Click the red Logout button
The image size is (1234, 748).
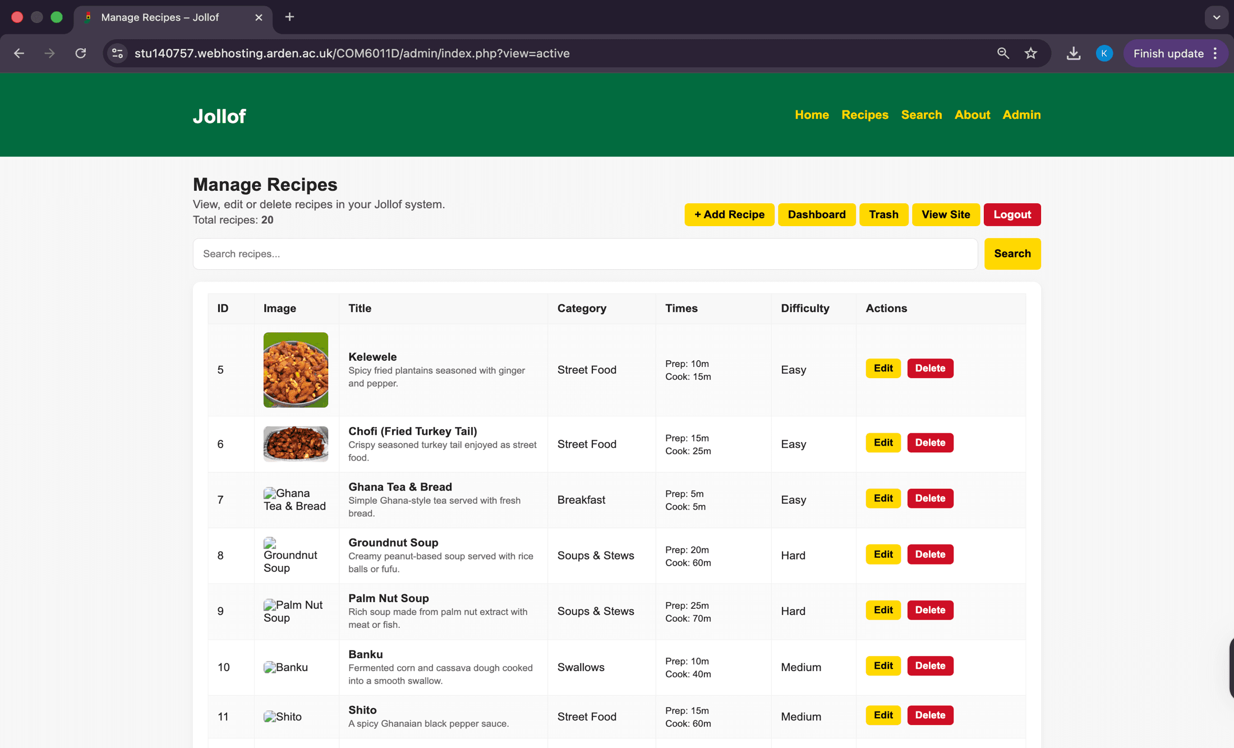(x=1012, y=214)
